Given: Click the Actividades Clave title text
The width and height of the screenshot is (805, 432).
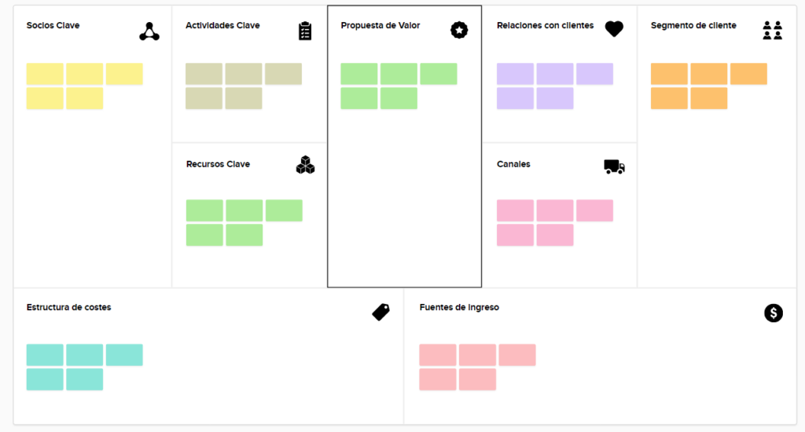Looking at the screenshot, I should point(222,26).
